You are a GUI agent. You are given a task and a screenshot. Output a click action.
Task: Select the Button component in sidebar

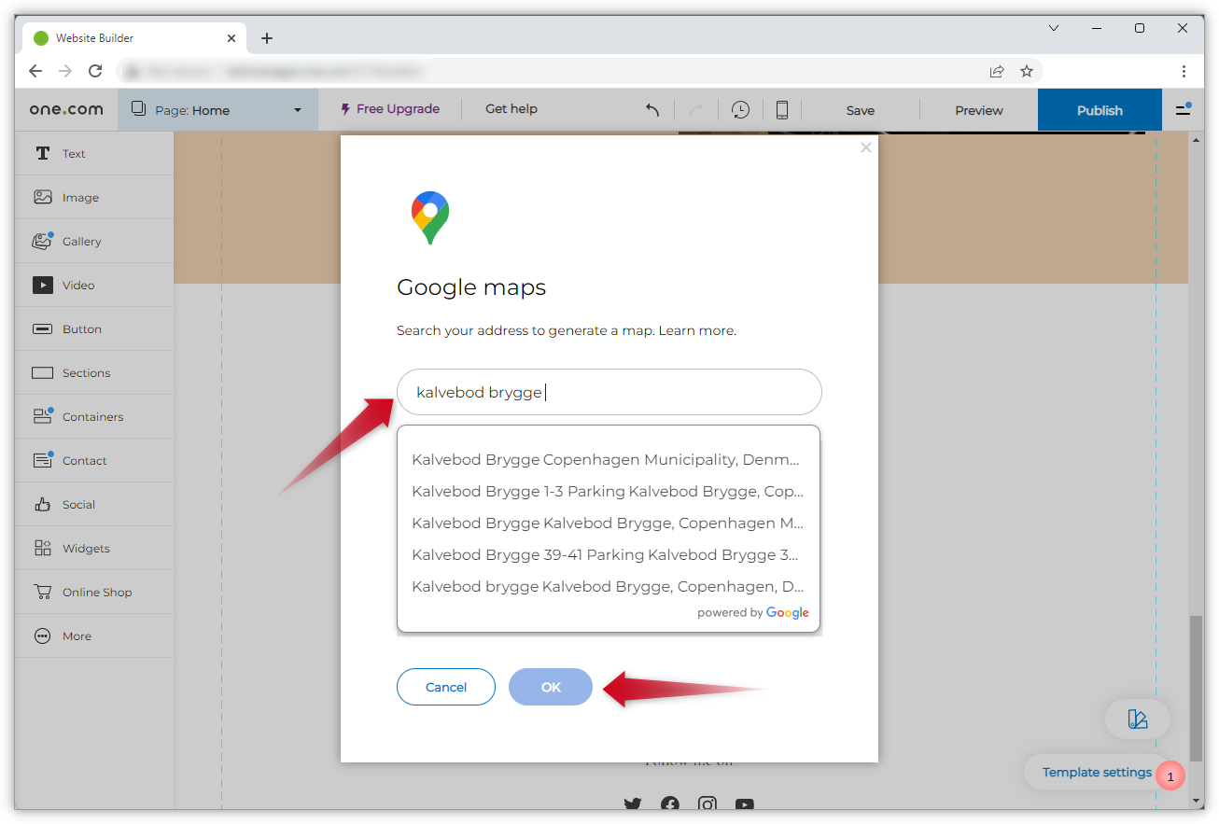point(94,329)
